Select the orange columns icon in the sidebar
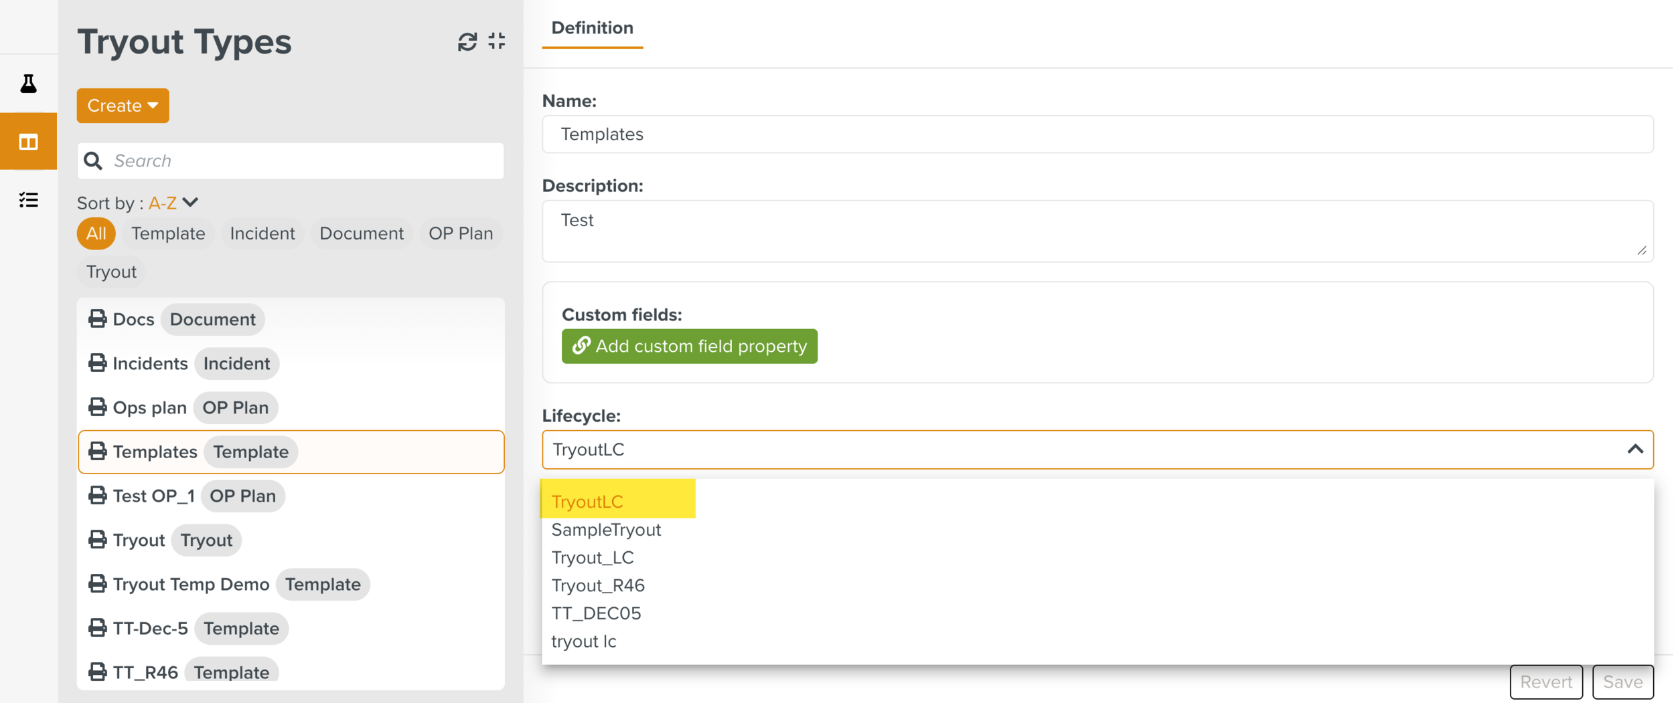This screenshot has width=1674, height=703. (x=28, y=142)
